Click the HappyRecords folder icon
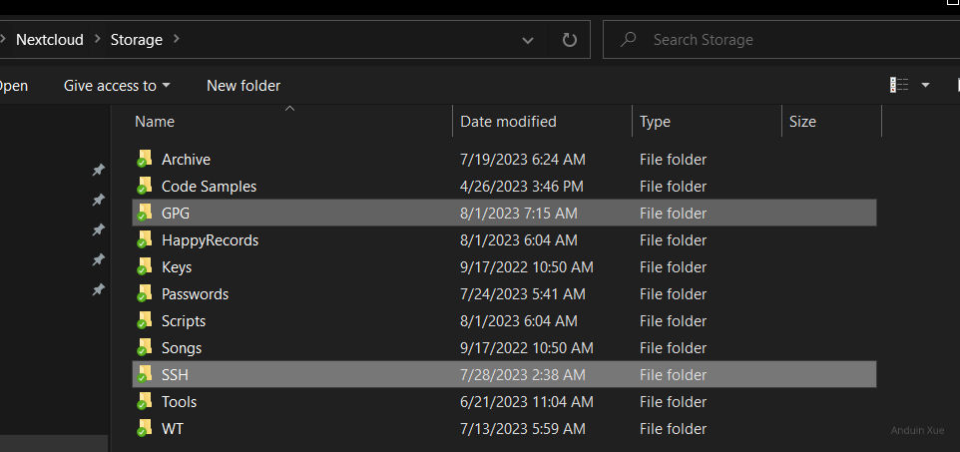This screenshot has width=960, height=452. [145, 240]
